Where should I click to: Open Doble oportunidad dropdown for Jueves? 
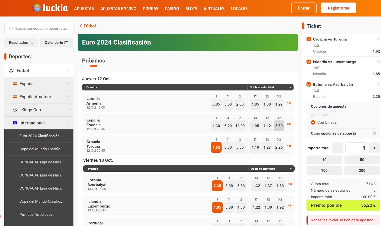click(271, 87)
